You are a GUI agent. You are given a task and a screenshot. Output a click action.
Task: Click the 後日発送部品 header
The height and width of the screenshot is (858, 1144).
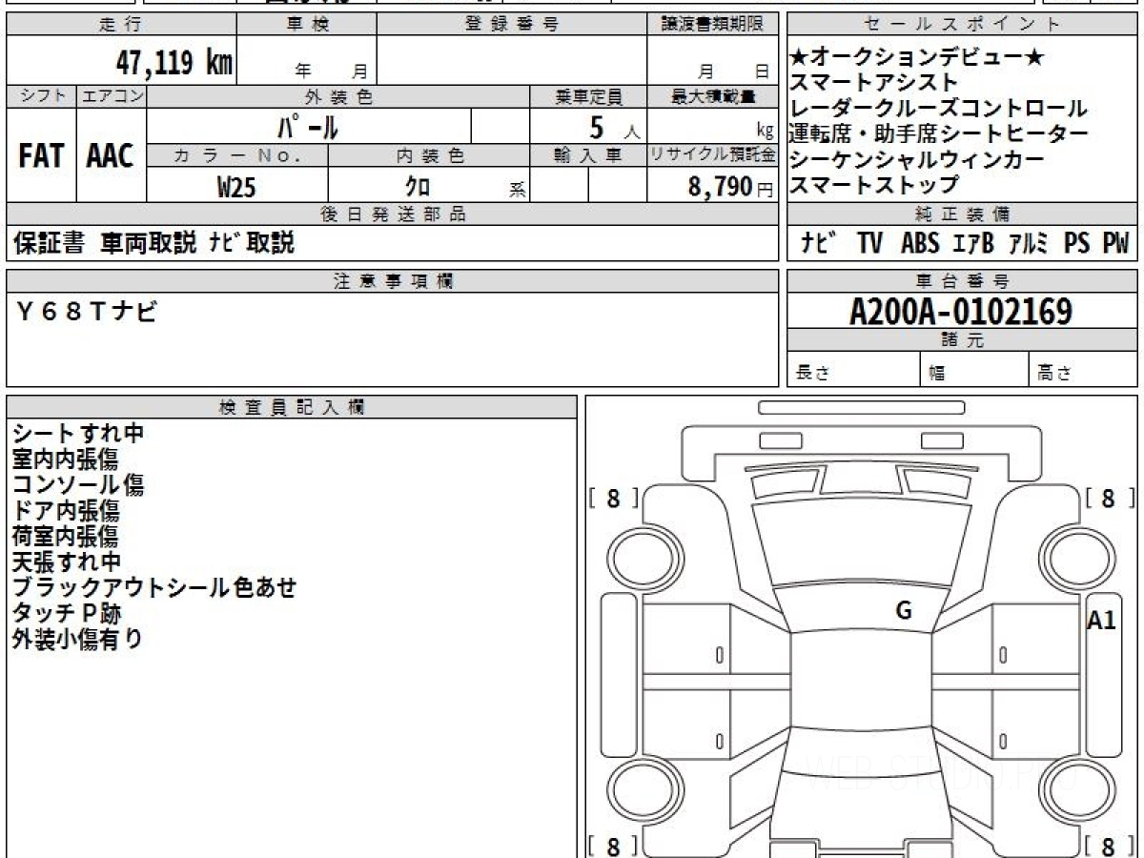392,214
